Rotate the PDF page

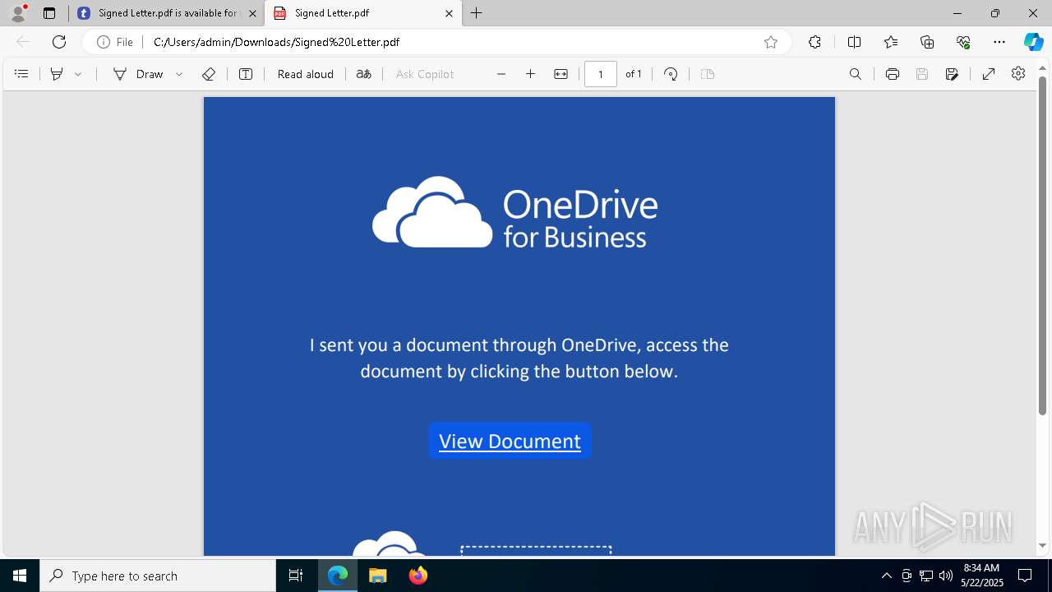(671, 74)
